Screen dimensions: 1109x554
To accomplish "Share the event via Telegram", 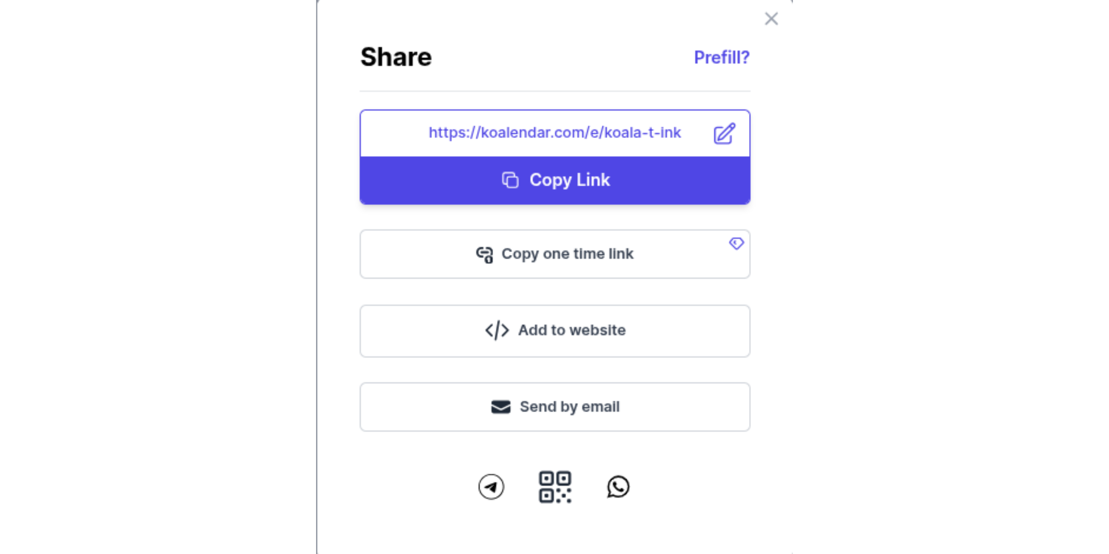I will 491,487.
